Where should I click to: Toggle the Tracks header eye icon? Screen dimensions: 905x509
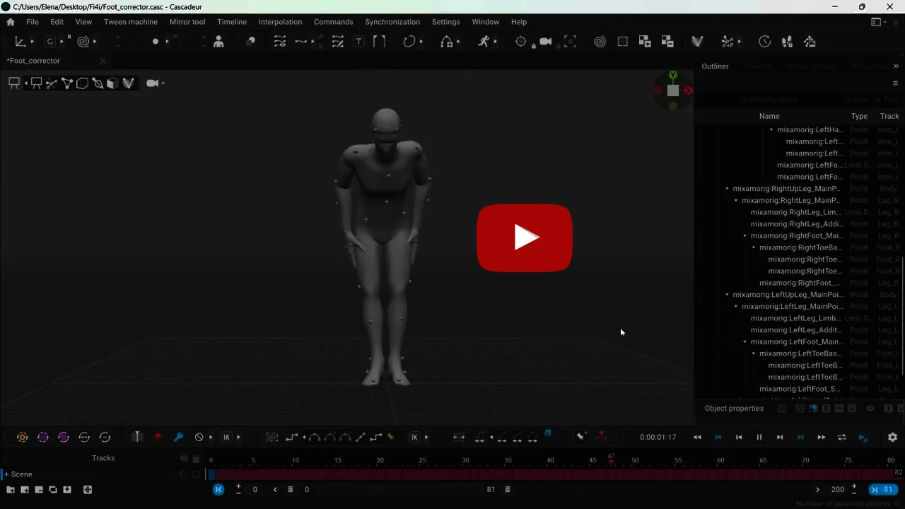point(184,458)
